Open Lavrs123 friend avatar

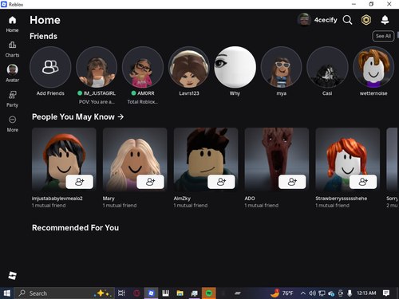pos(189,67)
